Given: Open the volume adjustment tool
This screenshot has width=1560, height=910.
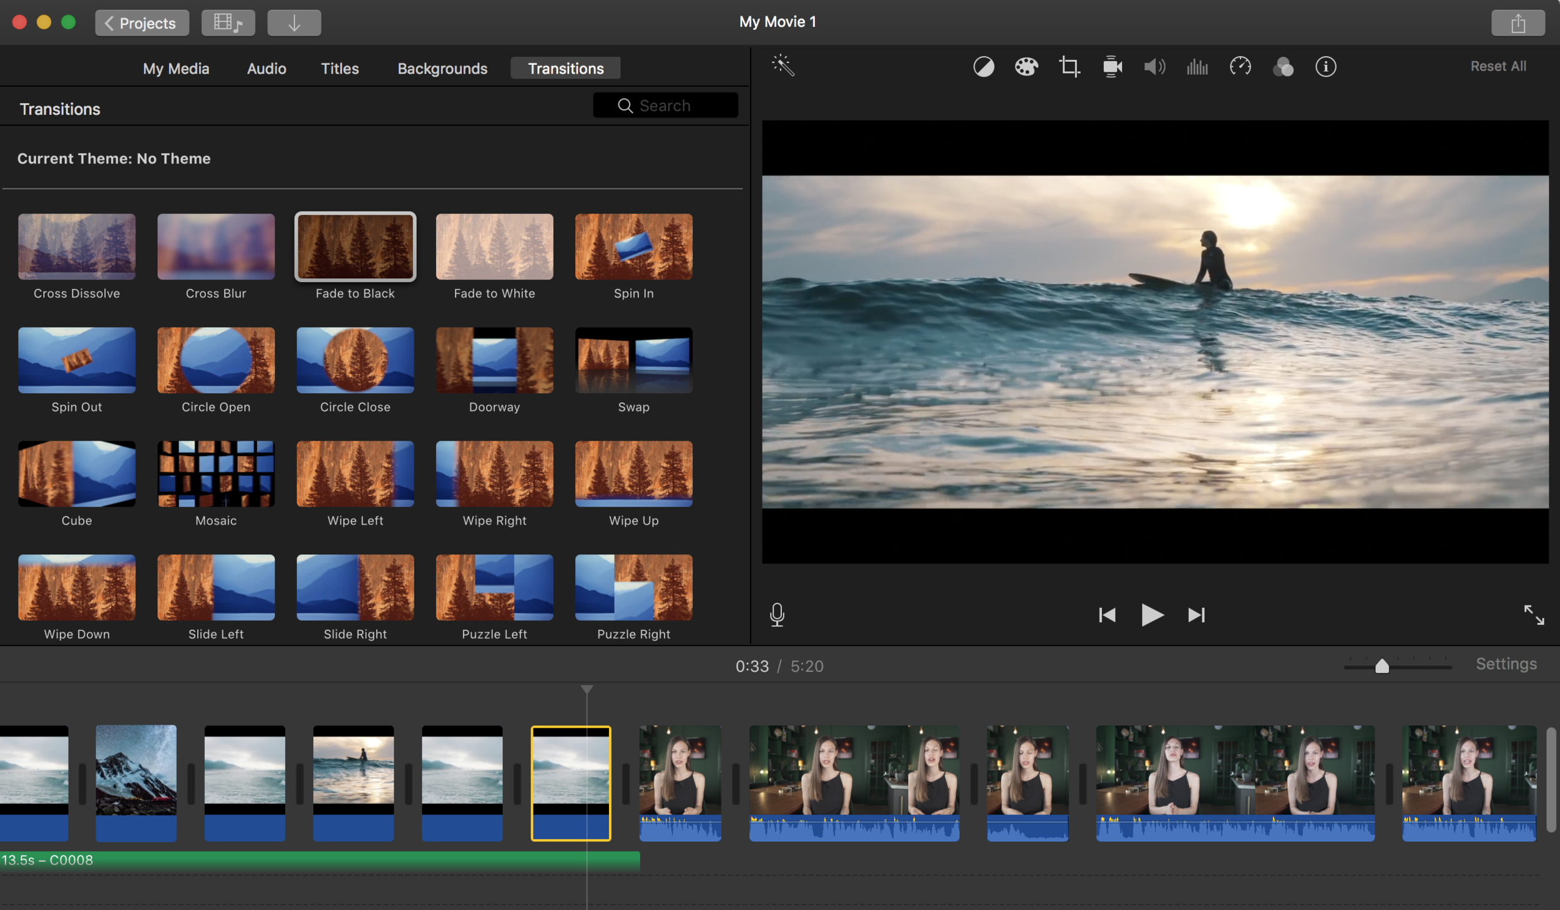Looking at the screenshot, I should tap(1154, 67).
